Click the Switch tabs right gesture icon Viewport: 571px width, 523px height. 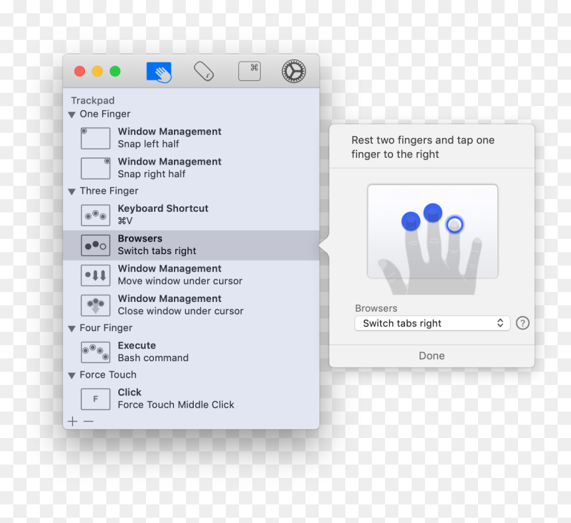click(x=96, y=246)
